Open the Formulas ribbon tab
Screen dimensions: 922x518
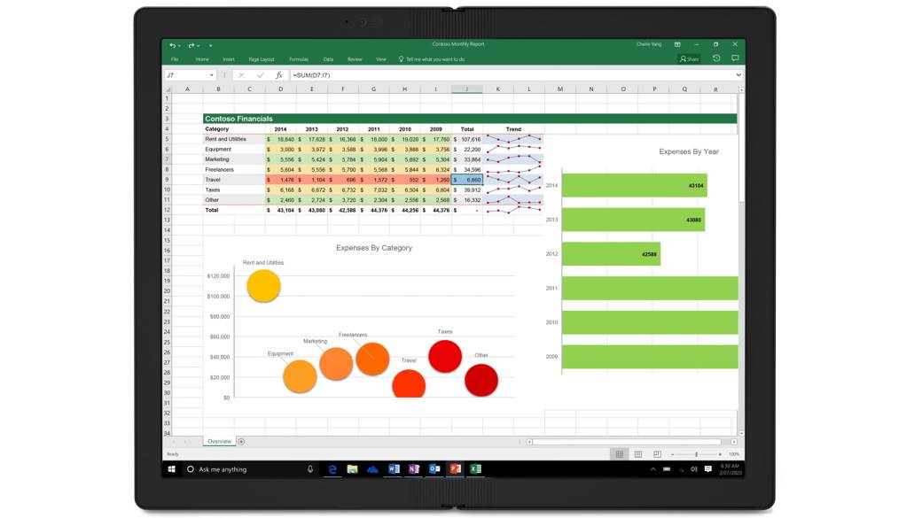point(298,59)
